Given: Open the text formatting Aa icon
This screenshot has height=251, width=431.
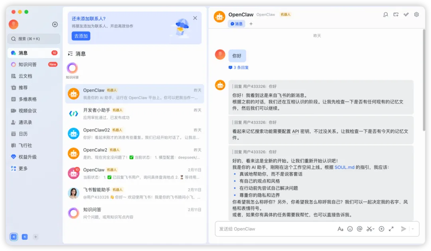Looking at the screenshot, I should pyautogui.click(x=340, y=229).
